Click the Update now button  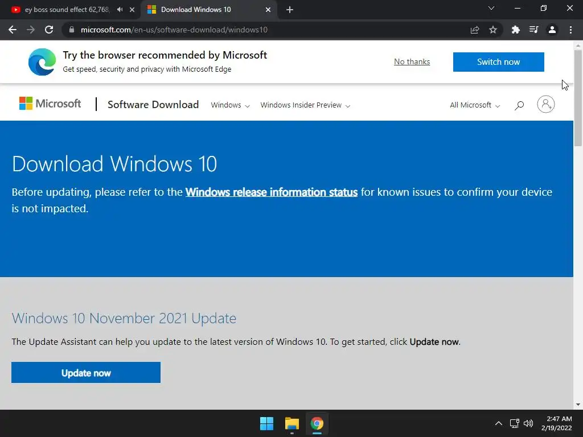86,372
